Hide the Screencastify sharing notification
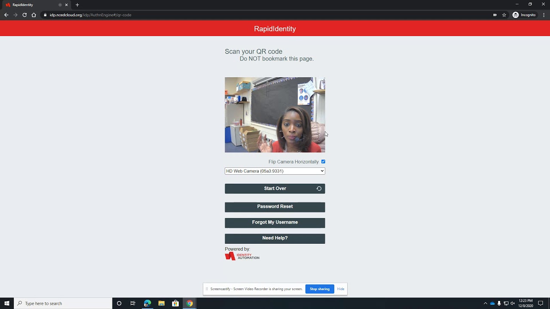This screenshot has width=550, height=309. [341, 289]
